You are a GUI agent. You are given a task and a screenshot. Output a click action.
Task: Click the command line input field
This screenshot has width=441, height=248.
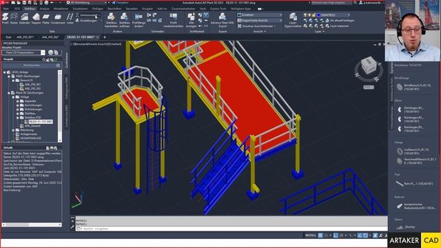click(231, 229)
